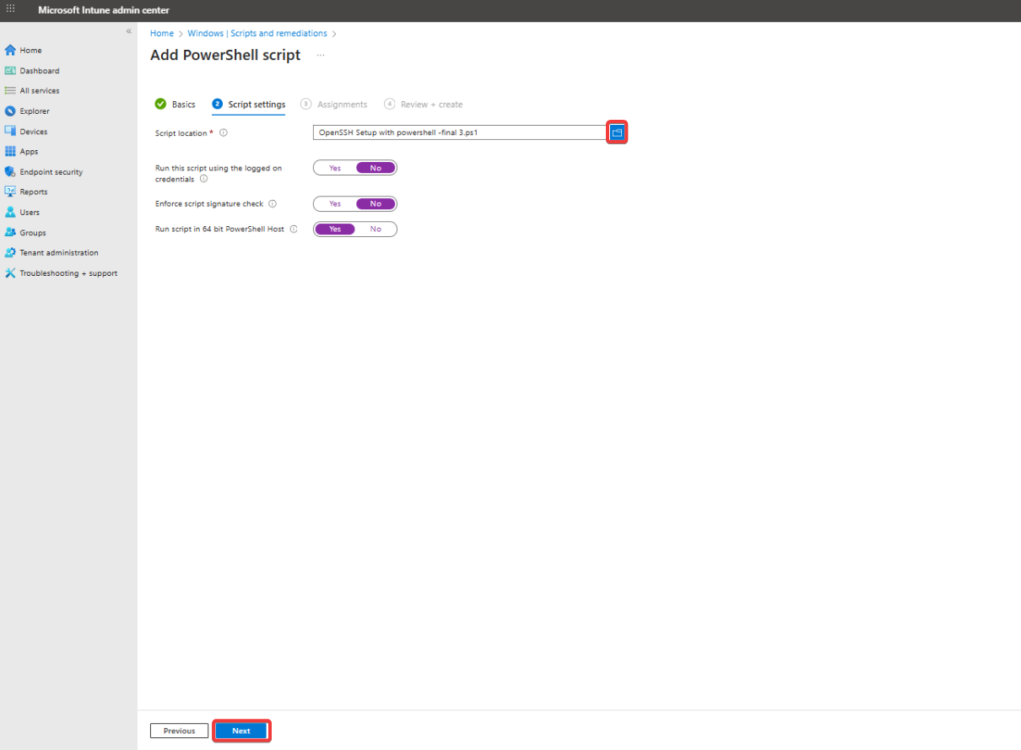Image resolution: width=1021 pixels, height=750 pixels.
Task: Select the Devices icon in navigation
Action: point(10,132)
